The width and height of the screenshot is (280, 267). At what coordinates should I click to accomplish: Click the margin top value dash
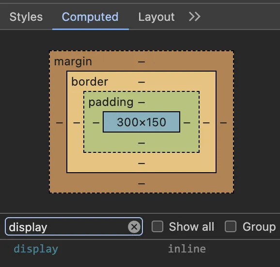click(x=141, y=62)
